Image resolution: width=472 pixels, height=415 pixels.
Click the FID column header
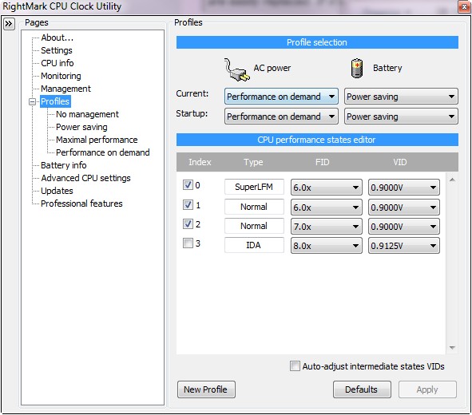[322, 162]
